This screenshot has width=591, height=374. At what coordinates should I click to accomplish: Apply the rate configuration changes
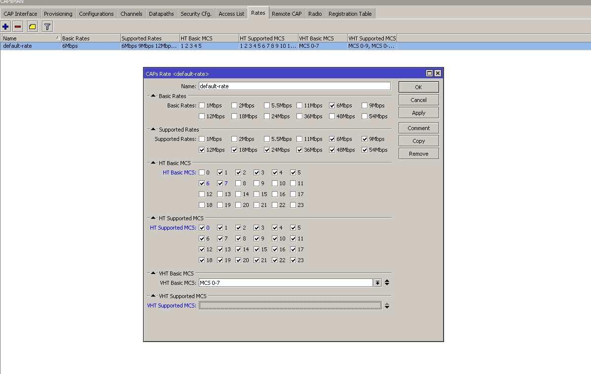coord(418,112)
